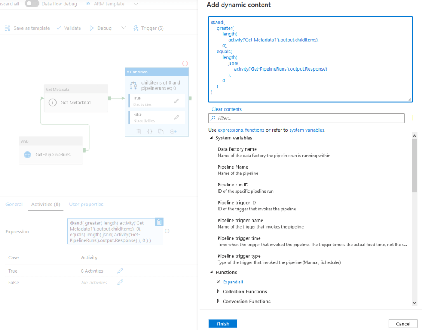The width and height of the screenshot is (422, 330).
Task: Click the dynamic content list scrollbar
Action: (x=414, y=165)
